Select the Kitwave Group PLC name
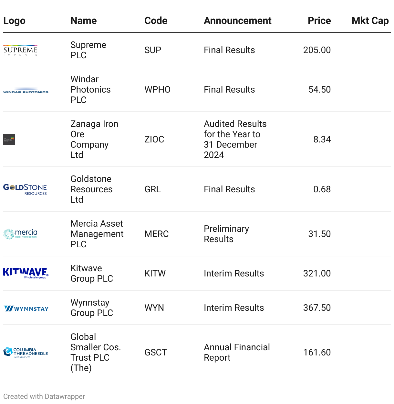This screenshot has width=394, height=404. pos(92,273)
